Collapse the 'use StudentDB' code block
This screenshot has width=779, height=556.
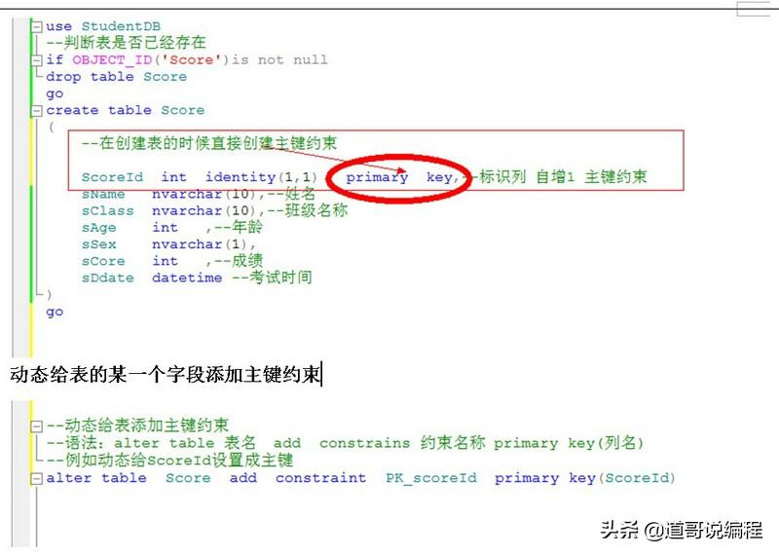37,26
